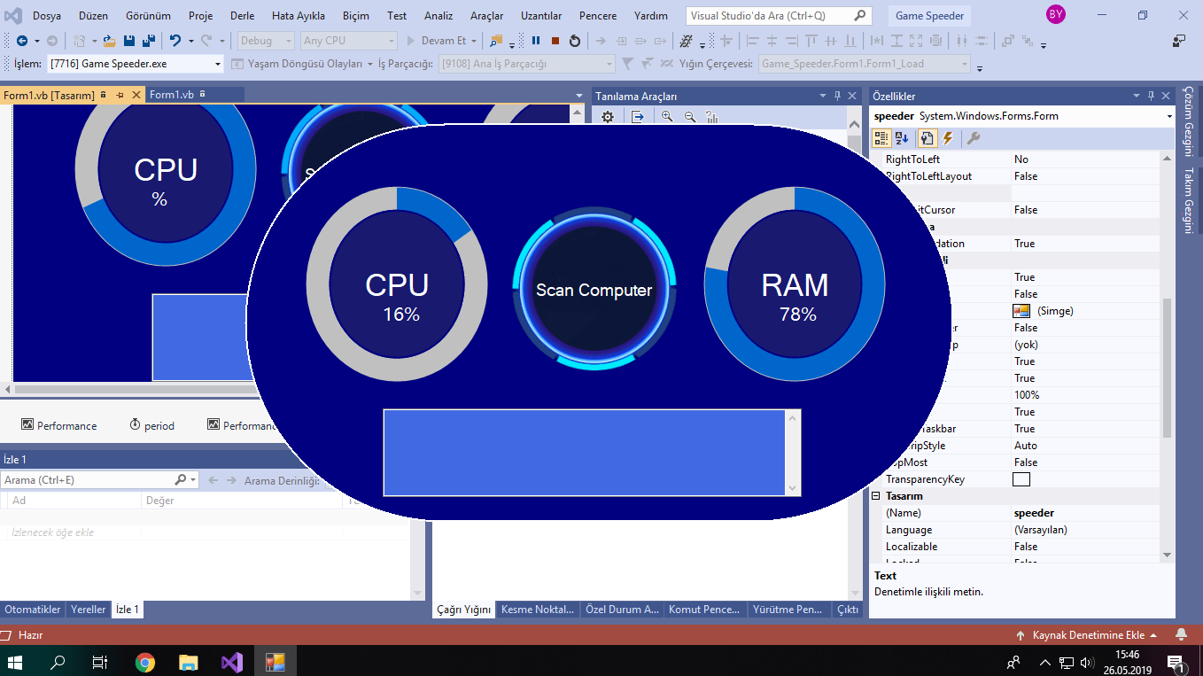Screen dimensions: 1203x676
Task: Click the İzlenecek öğe ekle watch row
Action: pyautogui.click(x=53, y=532)
